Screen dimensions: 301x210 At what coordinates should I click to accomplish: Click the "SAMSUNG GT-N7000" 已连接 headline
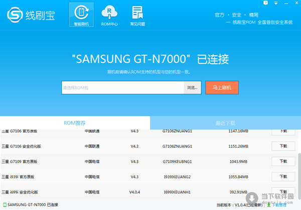pyautogui.click(x=150, y=59)
